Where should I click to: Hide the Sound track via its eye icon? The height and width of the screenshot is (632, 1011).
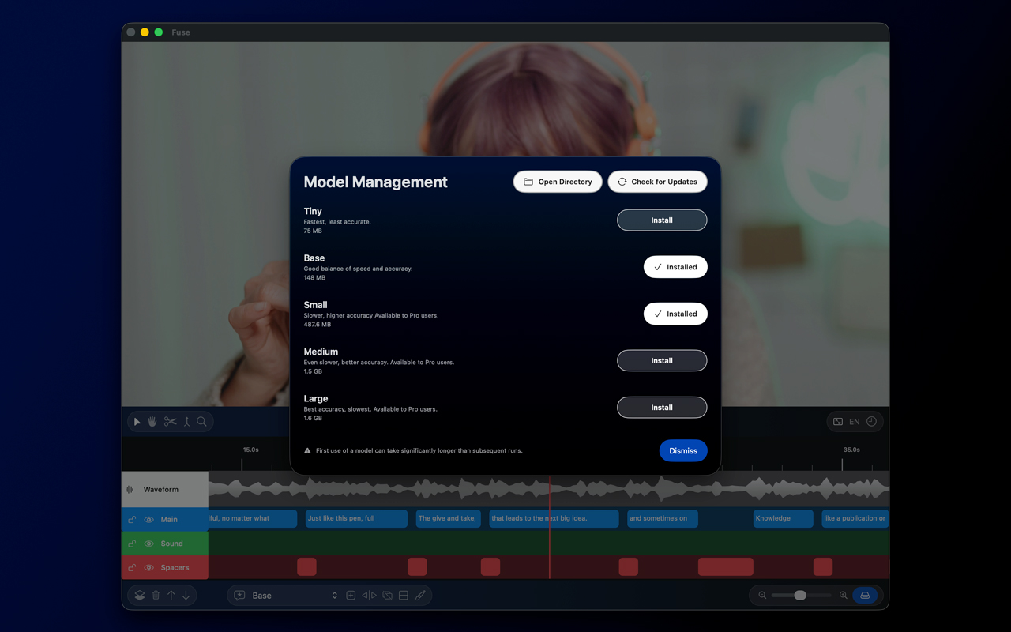click(148, 544)
